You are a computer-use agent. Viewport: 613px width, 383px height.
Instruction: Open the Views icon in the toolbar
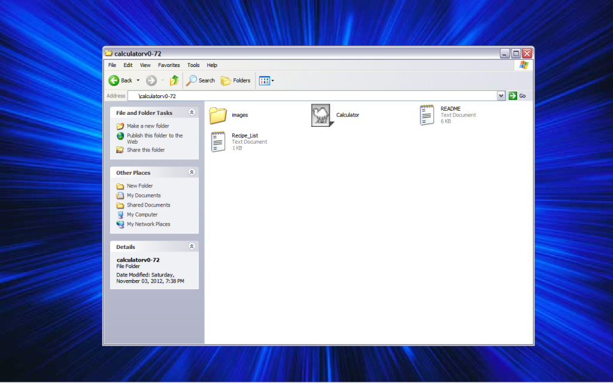point(265,81)
